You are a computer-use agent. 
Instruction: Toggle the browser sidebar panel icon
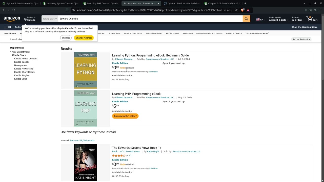(305, 10)
